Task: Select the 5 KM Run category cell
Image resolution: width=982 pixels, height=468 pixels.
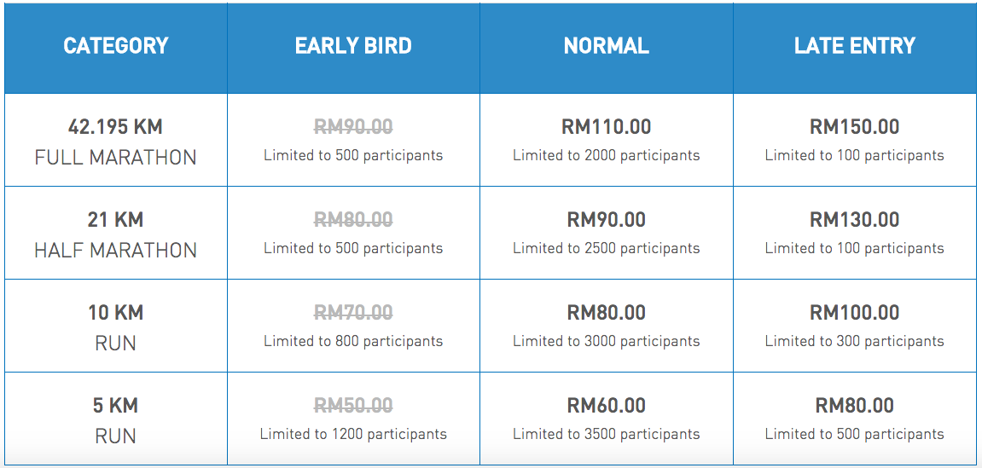Action: [x=116, y=420]
